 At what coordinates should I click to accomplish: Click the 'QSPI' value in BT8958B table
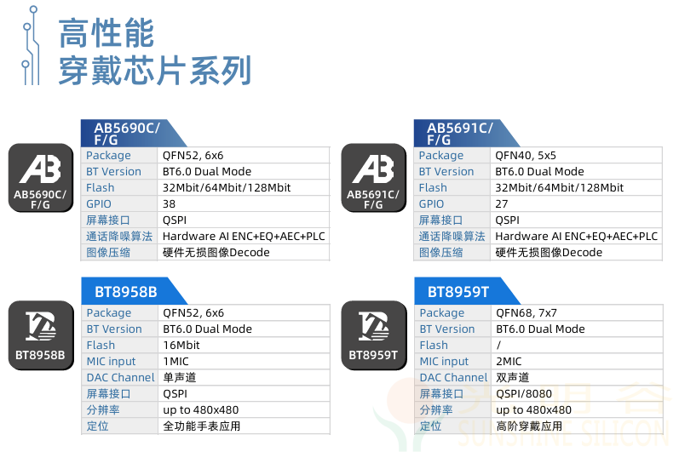click(x=175, y=393)
